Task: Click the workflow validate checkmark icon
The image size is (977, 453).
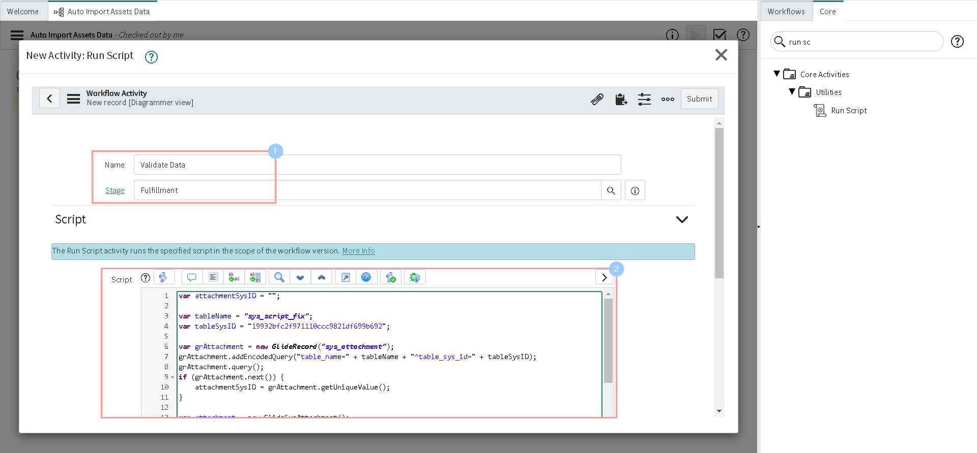Action: 720,35
